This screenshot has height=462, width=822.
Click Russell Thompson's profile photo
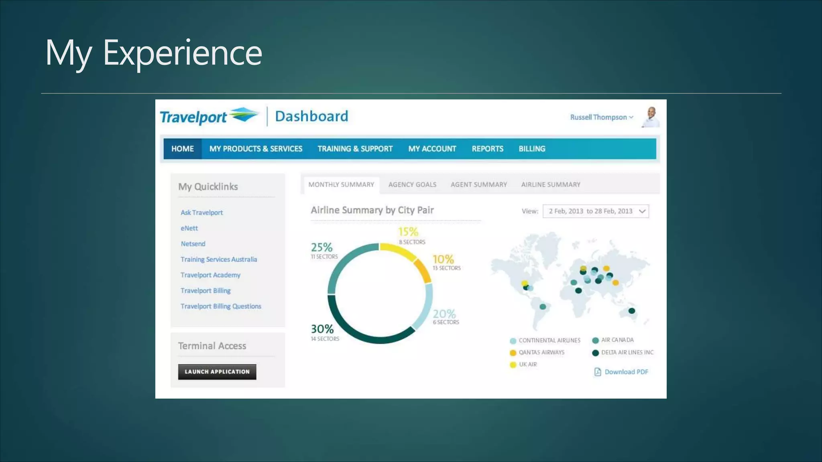click(651, 117)
